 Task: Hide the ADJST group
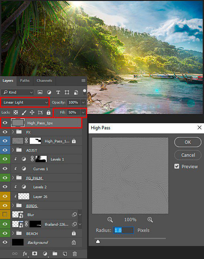5,150
